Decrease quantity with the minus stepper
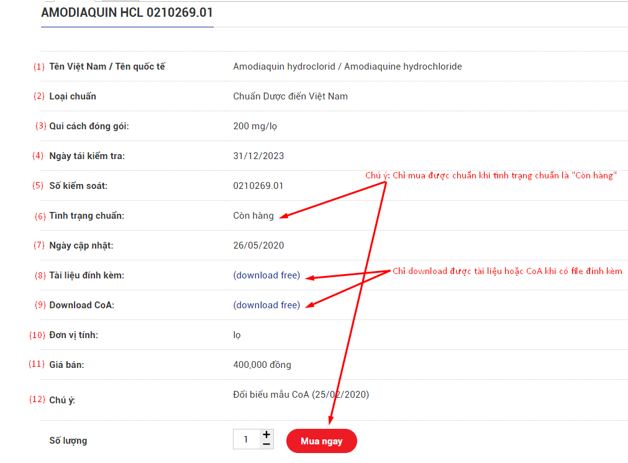Screen dimensions: 628x463 point(266,444)
